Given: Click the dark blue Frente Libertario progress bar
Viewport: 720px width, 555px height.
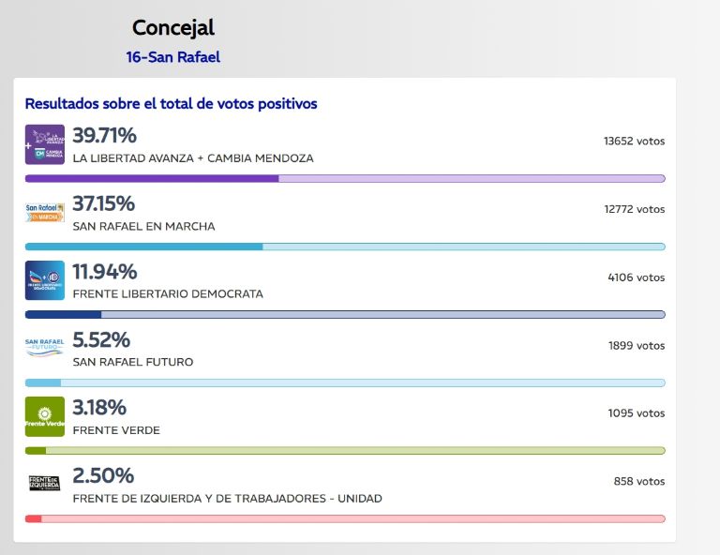Looking at the screenshot, I should coord(344,314).
